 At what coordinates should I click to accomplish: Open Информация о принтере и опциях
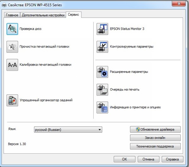pyautogui.click(x=102, y=107)
